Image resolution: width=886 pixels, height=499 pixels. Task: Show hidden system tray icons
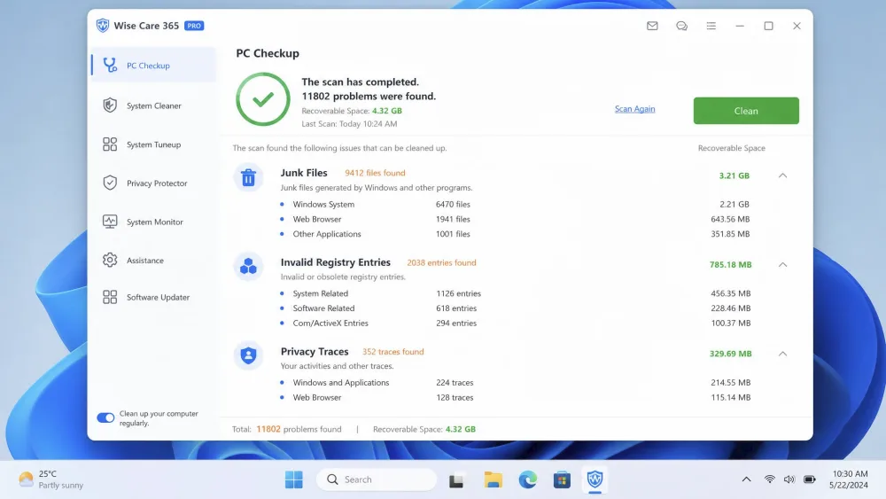point(746,480)
